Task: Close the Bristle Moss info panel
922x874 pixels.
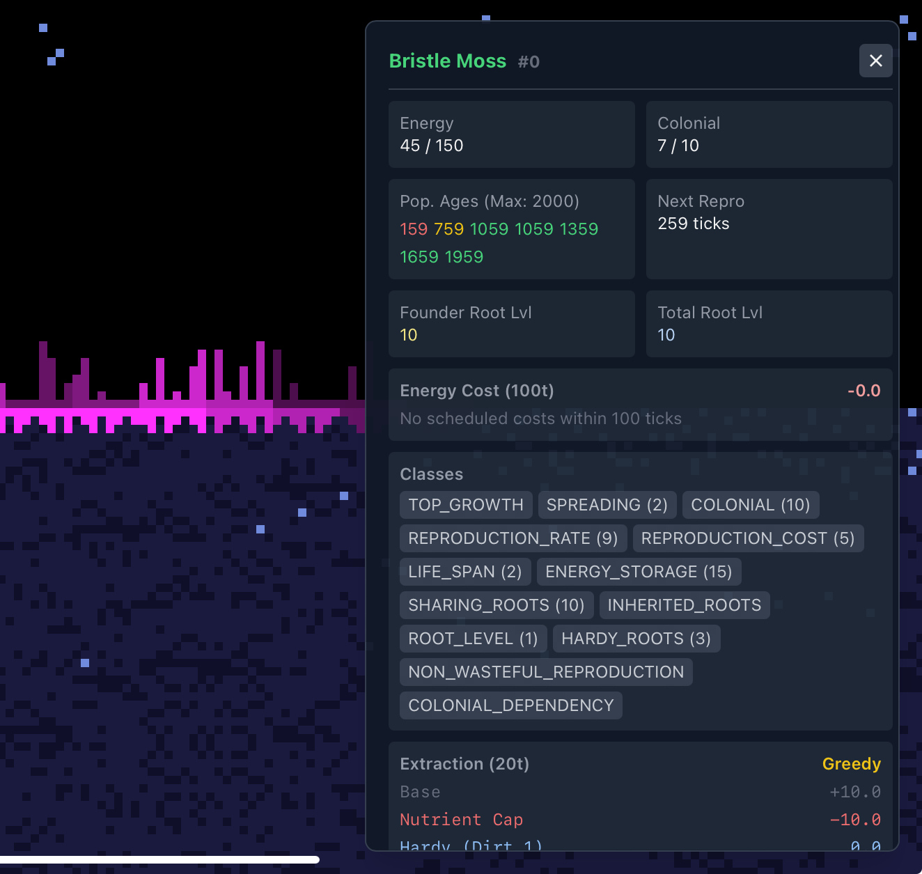Action: (x=875, y=61)
